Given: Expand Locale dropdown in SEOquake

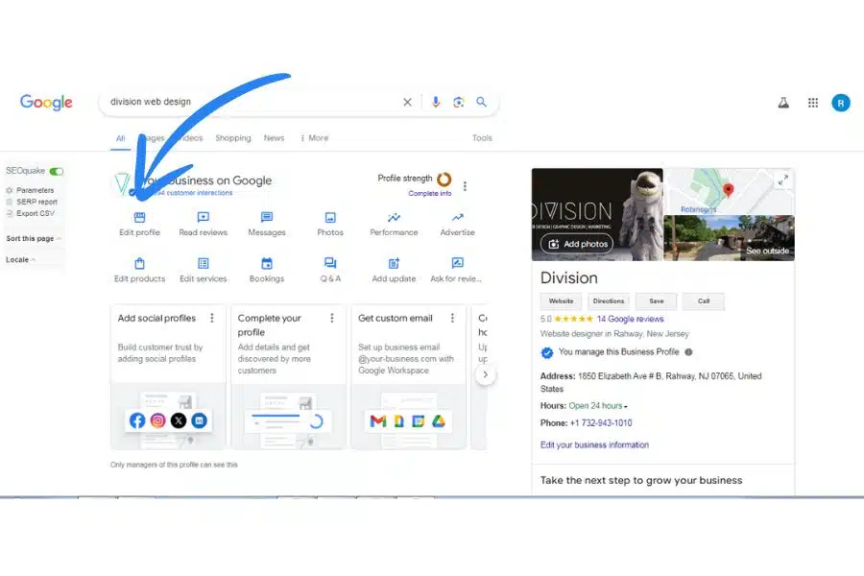Looking at the screenshot, I should pyautogui.click(x=20, y=259).
